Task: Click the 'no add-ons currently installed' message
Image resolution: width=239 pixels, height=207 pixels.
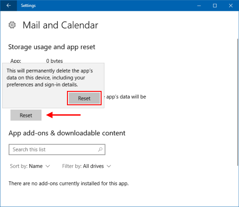Action: click(69, 184)
